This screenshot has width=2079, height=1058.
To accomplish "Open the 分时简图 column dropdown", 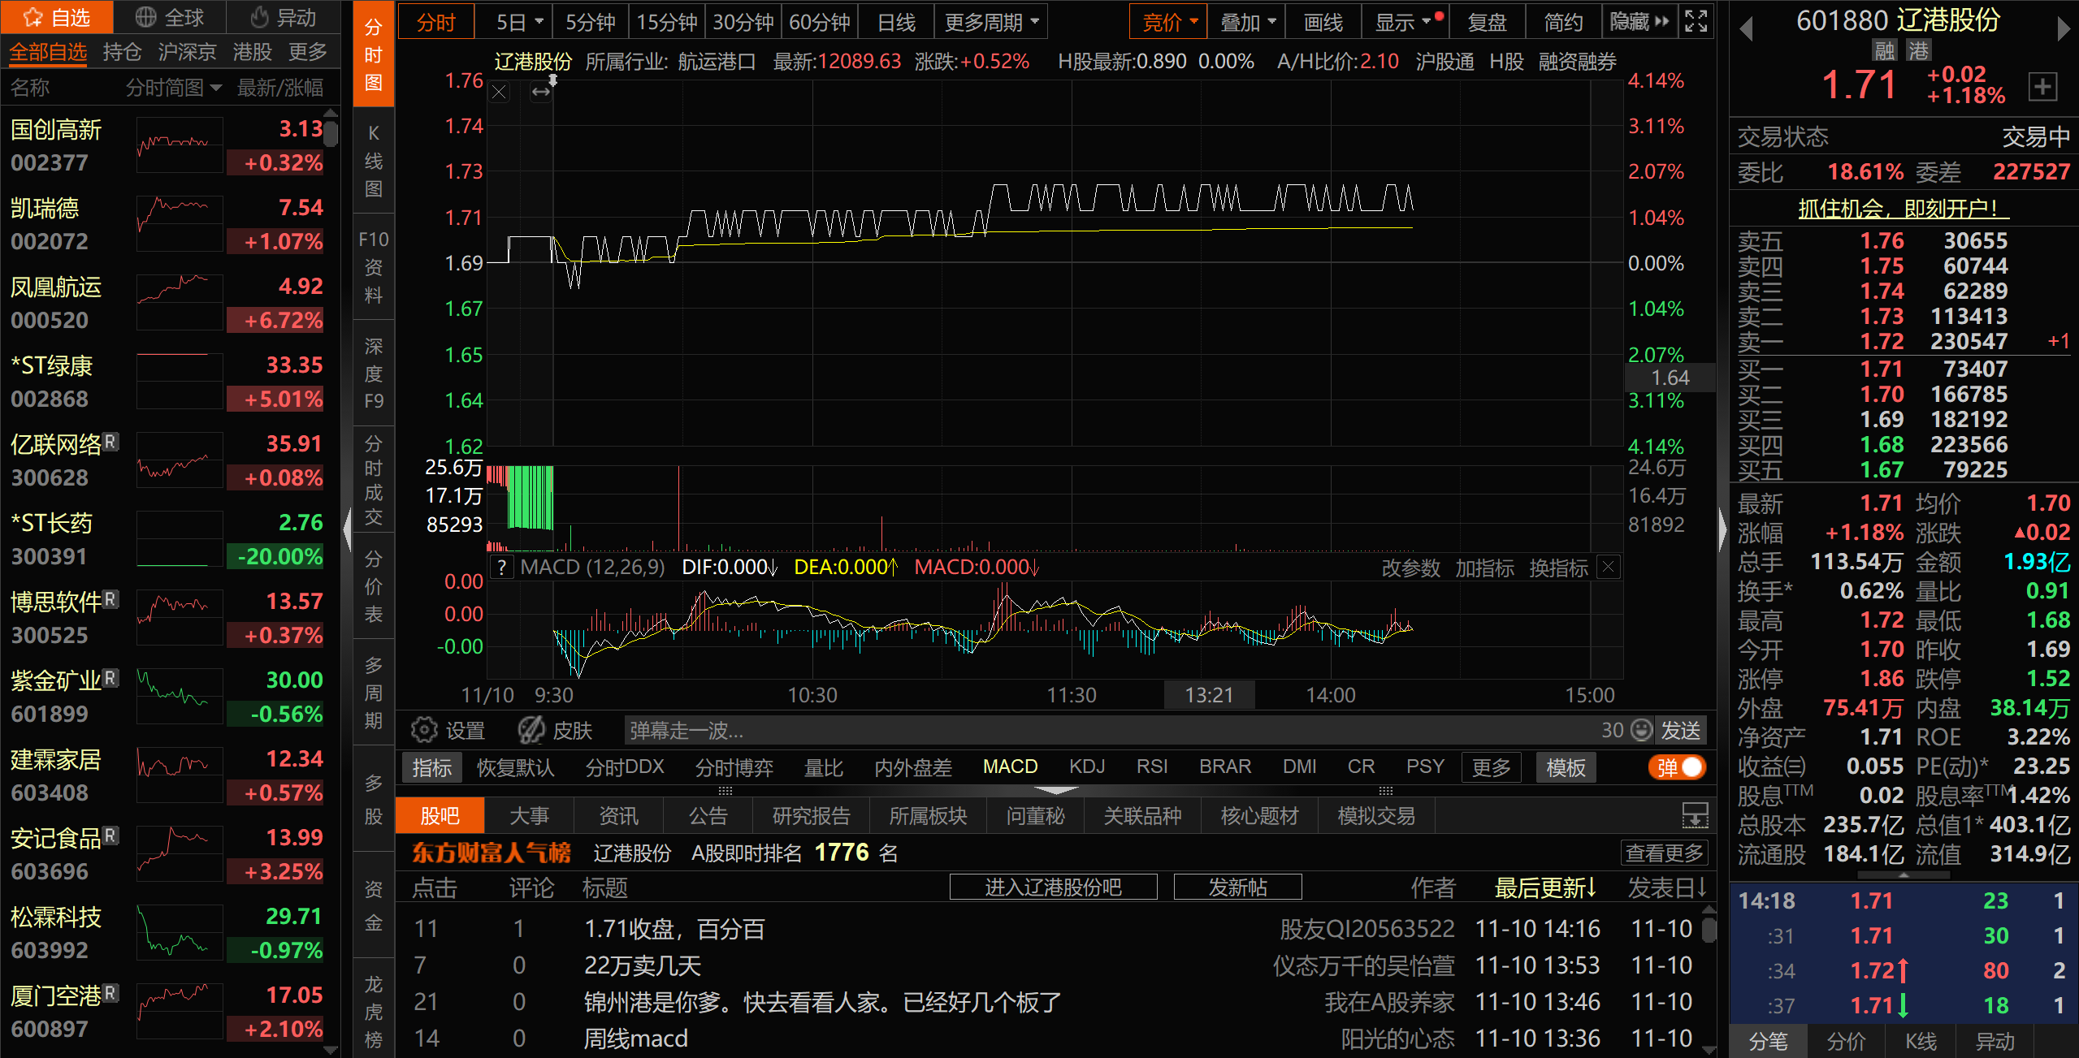I will click(x=173, y=88).
